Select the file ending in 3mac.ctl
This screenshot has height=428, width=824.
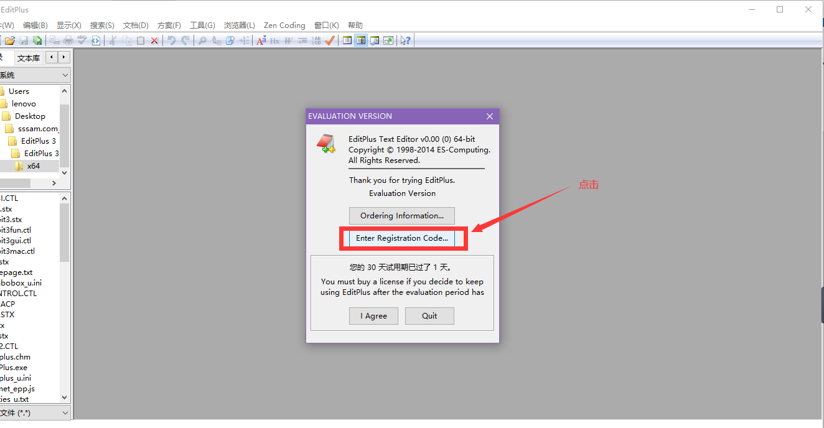coord(17,251)
